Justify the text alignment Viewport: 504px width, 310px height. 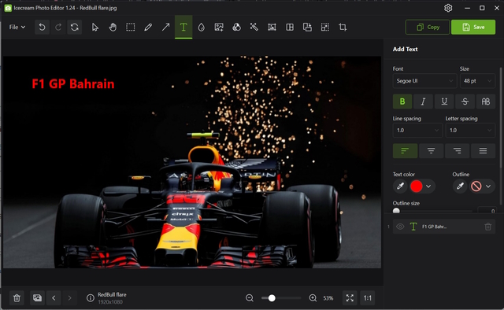coord(483,150)
